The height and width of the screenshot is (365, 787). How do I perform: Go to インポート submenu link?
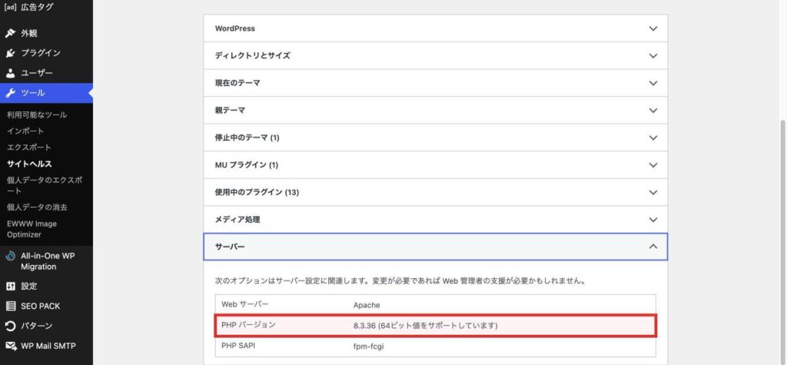25,131
